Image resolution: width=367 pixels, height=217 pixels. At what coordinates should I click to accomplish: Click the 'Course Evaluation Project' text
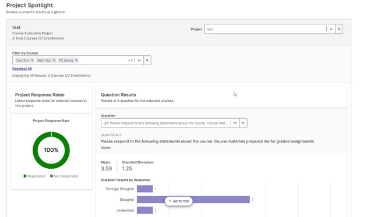(x=33, y=33)
